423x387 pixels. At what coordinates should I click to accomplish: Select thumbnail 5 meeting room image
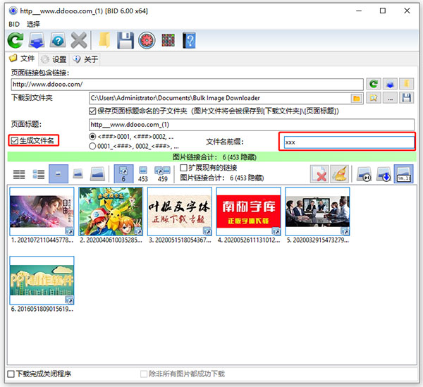[x=317, y=211]
